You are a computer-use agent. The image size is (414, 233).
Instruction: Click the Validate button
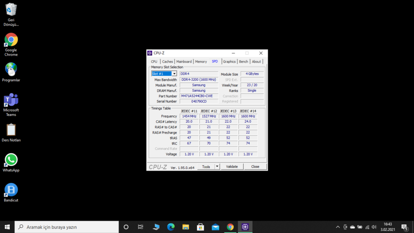(232, 166)
